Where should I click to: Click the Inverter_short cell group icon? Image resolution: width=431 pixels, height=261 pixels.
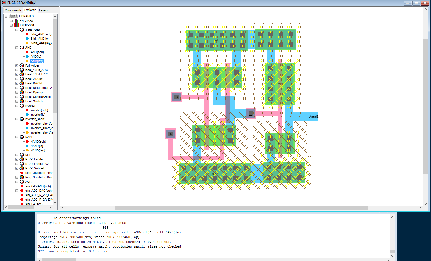click(x=22, y=119)
